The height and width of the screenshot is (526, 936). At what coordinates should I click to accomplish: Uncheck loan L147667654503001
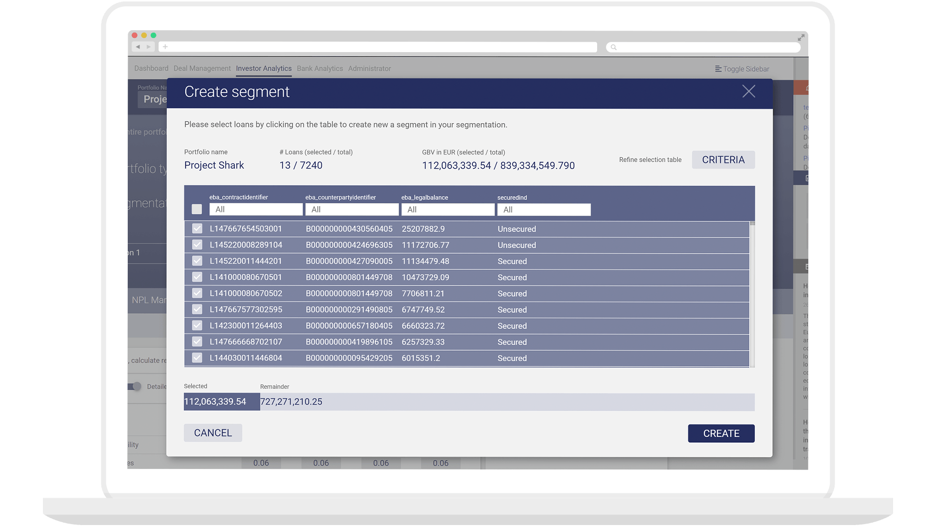tap(197, 228)
